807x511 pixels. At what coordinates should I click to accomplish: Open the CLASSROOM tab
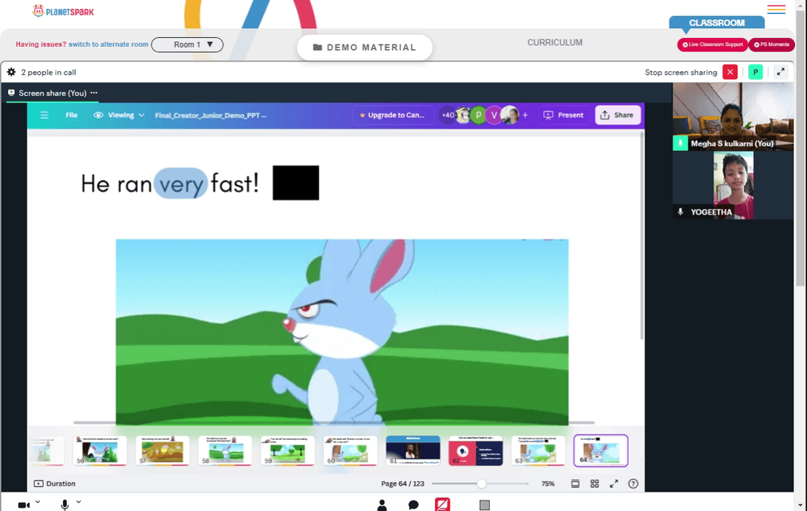717,23
